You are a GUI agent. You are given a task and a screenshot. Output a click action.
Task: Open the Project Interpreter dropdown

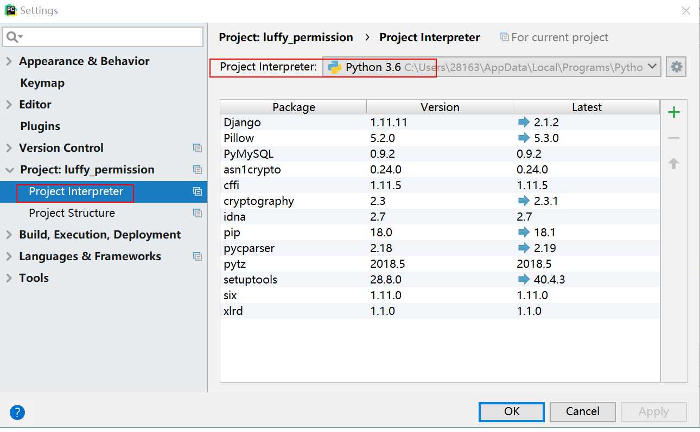653,67
